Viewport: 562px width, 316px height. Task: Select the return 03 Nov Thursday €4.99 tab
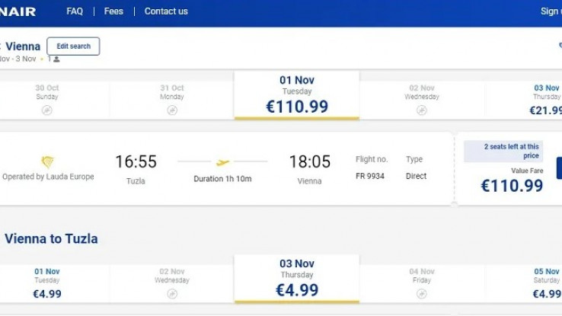[297, 279]
